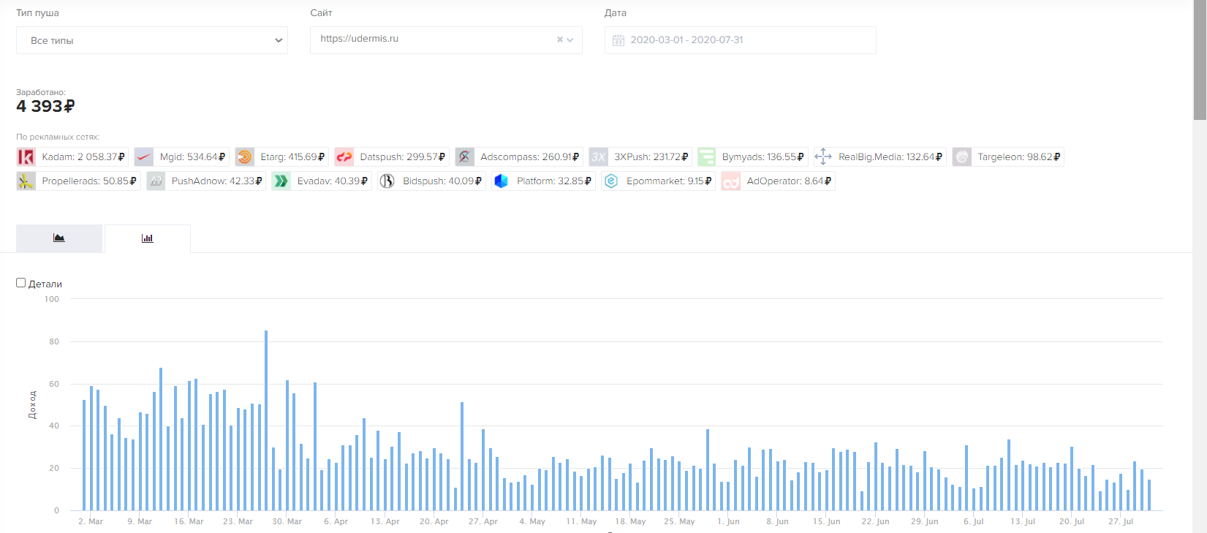Click the RealBig.Media arrows icon
1207x533 pixels.
pos(823,157)
